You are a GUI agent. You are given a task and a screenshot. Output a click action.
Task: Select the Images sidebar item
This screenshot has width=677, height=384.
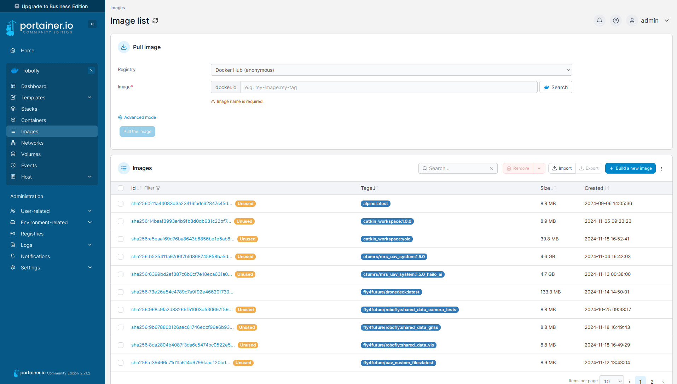coord(52,132)
